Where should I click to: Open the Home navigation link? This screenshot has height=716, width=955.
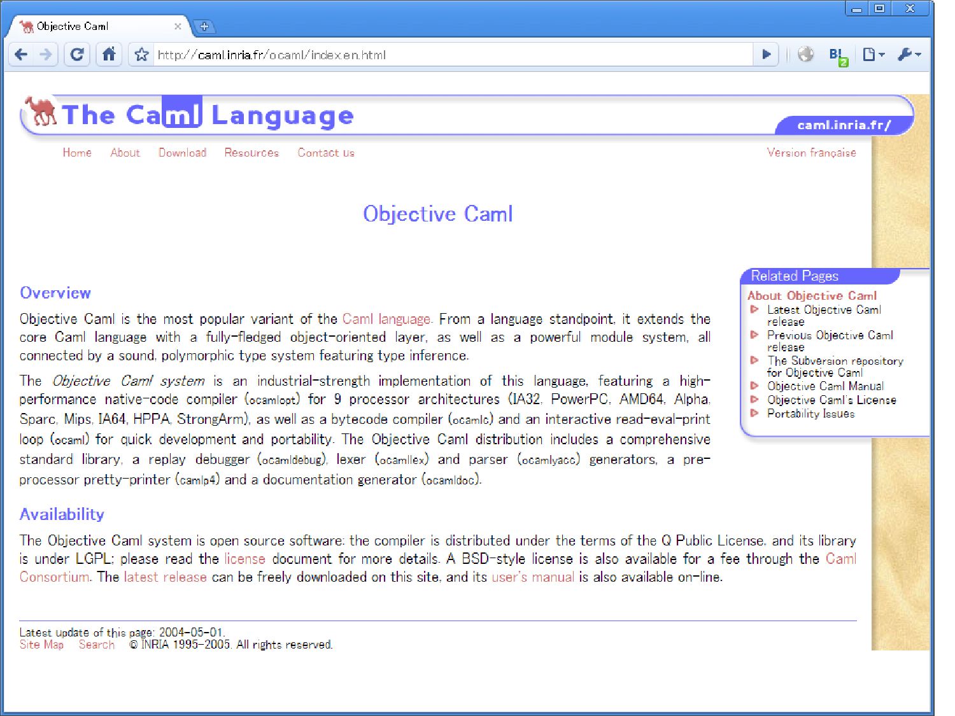(x=77, y=153)
